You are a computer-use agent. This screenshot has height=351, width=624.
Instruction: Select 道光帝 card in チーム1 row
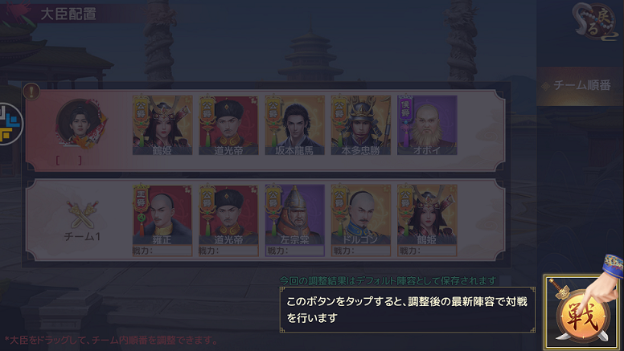(x=228, y=220)
